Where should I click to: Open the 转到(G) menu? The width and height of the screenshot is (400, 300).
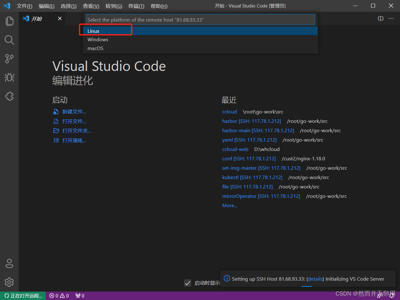(114, 6)
